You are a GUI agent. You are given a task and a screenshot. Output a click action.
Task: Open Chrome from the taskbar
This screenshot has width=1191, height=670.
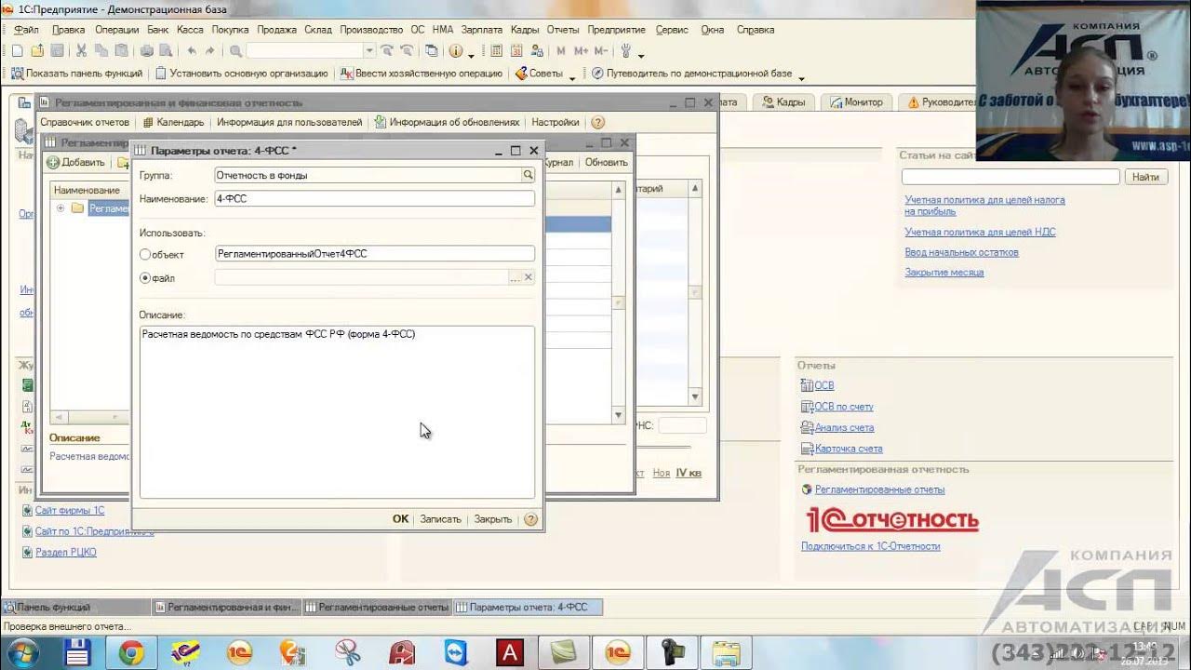tap(130, 653)
